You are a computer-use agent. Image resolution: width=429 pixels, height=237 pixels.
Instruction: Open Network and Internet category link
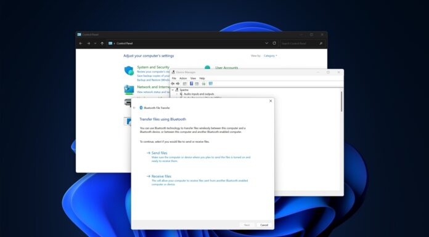tap(153, 87)
